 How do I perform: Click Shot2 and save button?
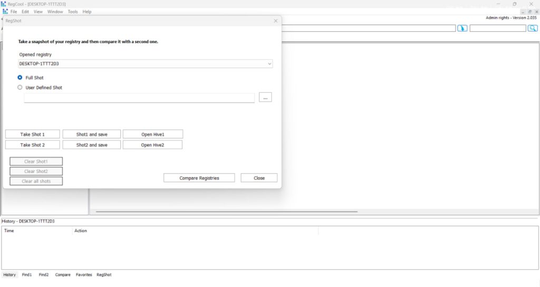point(92,145)
